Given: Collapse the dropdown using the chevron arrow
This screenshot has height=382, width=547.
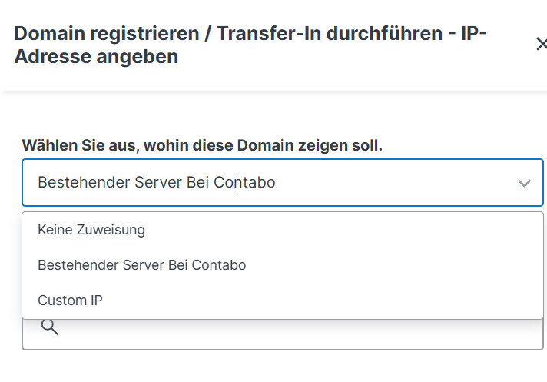Looking at the screenshot, I should click(525, 183).
